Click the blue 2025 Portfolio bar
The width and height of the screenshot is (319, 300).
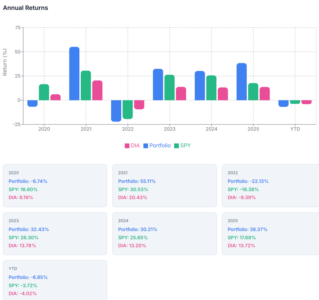[242, 82]
